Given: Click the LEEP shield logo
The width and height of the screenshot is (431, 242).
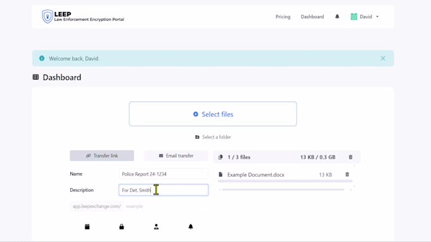Looking at the screenshot, I should [48, 16].
